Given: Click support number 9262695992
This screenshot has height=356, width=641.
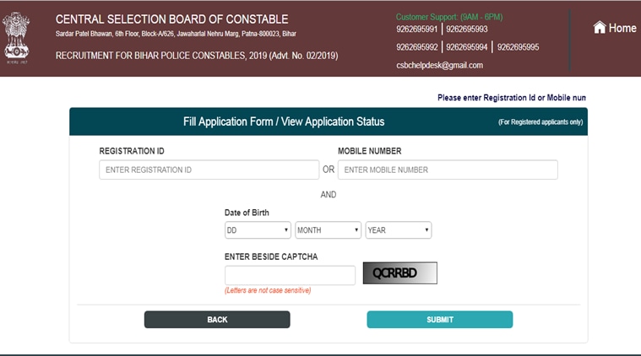Looking at the screenshot, I should pos(416,47).
